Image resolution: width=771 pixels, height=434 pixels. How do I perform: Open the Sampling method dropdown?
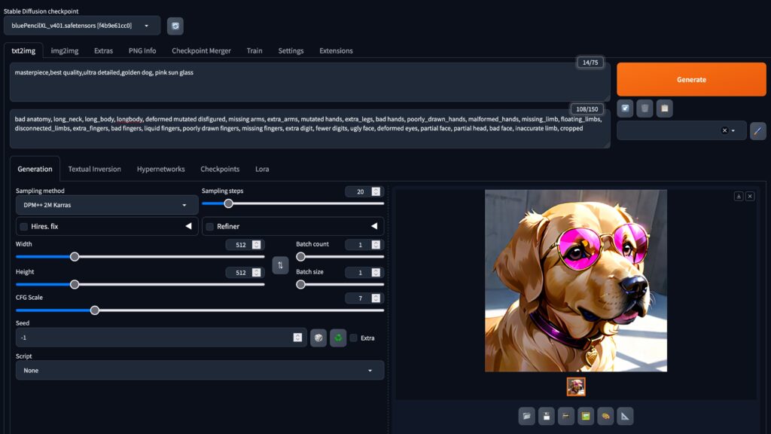coord(107,205)
